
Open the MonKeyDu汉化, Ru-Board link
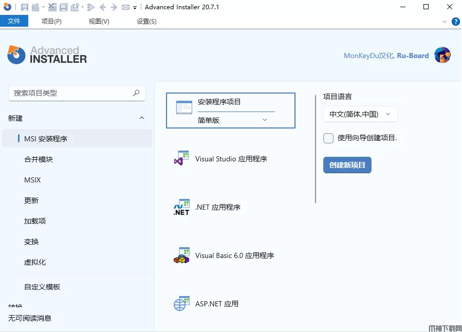[x=386, y=56]
